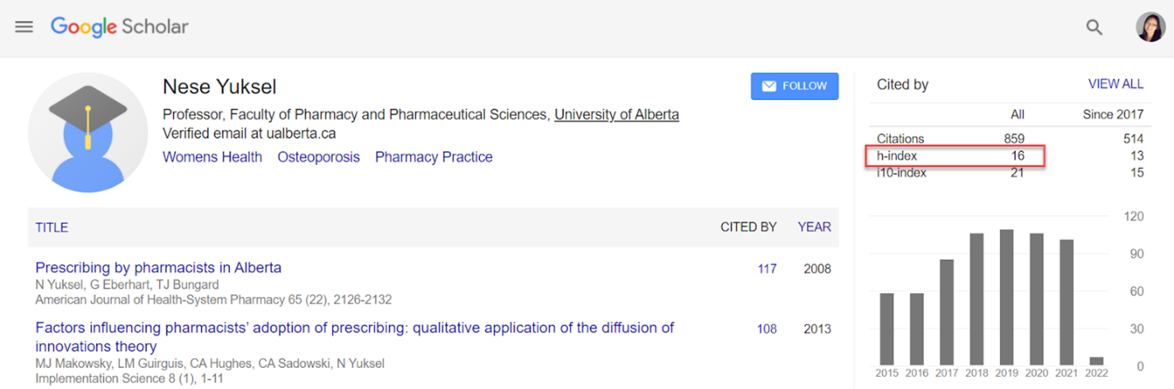1174x389 pixels.
Task: Select the Pharmacy Practice interest tag
Action: 433,157
